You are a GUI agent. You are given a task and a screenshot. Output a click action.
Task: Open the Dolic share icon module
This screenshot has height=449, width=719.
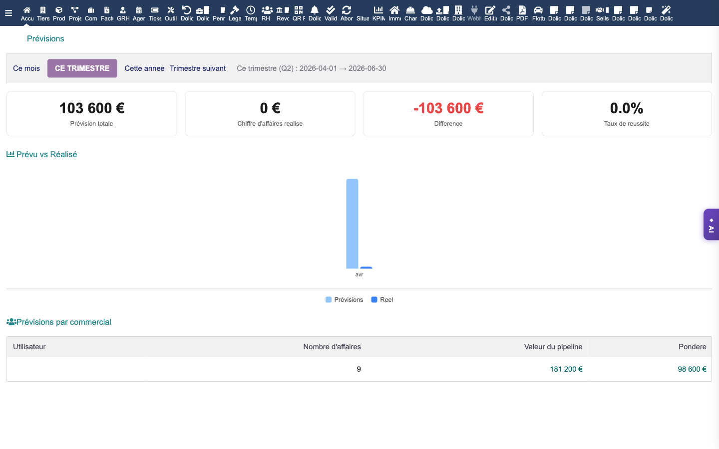pos(506,13)
